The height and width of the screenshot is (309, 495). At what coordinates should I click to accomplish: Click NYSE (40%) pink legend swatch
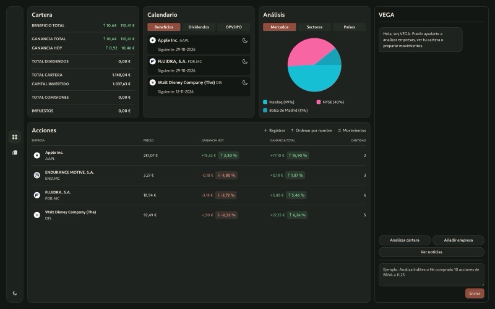point(319,102)
